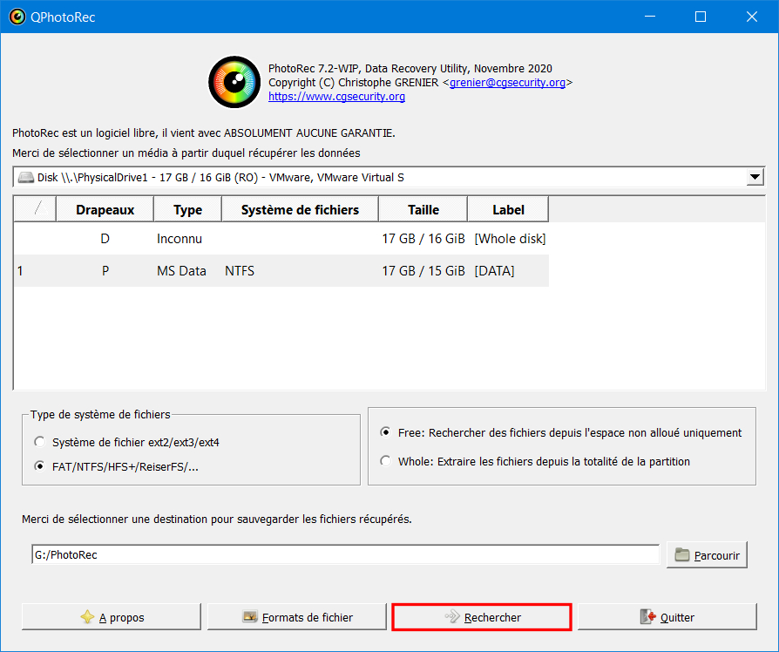
Task: Click the first column sort arrow header
Action: 35,210
